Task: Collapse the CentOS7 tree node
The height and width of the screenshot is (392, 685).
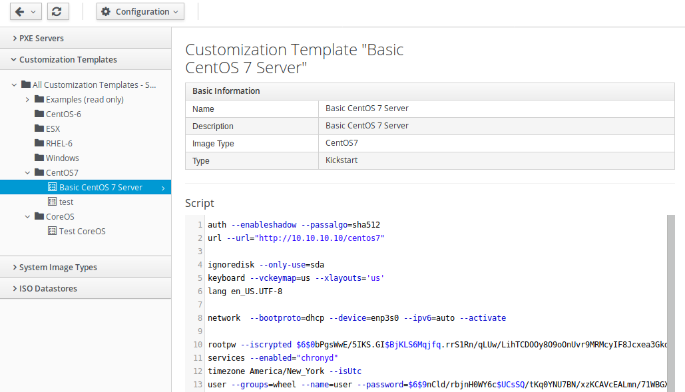Action: point(27,172)
